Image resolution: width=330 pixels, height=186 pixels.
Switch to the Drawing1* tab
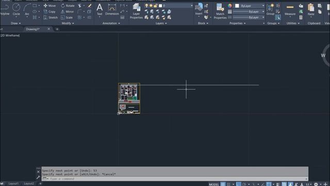(x=33, y=29)
